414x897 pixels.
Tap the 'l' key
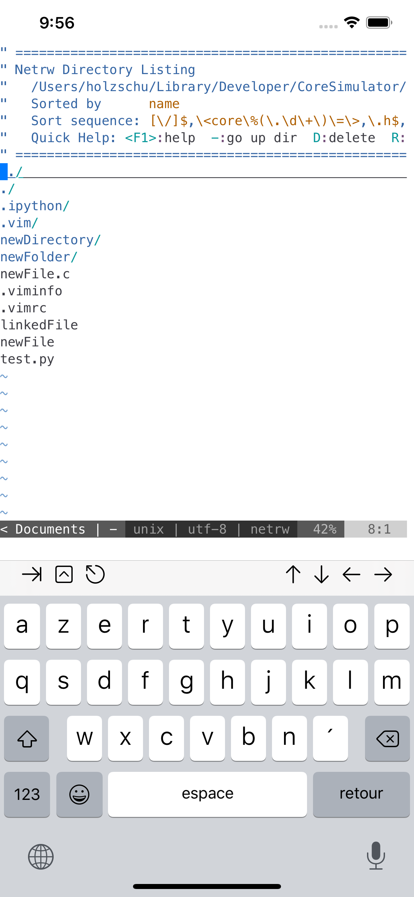pos(350,682)
